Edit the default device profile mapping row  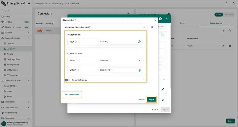[223, 46]
